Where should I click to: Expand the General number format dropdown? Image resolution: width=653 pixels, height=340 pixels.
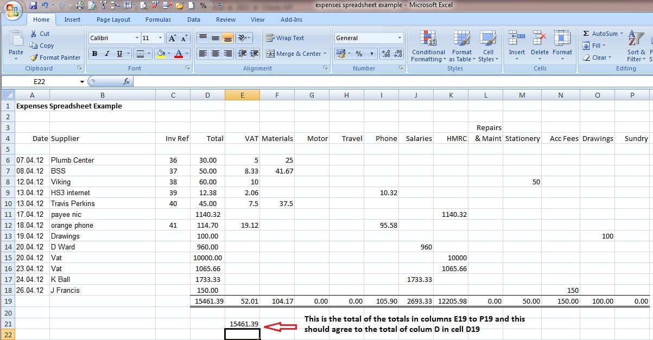(400, 38)
